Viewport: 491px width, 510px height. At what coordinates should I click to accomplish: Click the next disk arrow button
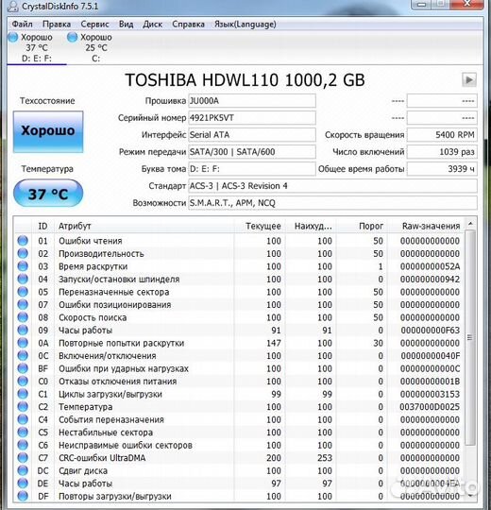(x=469, y=79)
